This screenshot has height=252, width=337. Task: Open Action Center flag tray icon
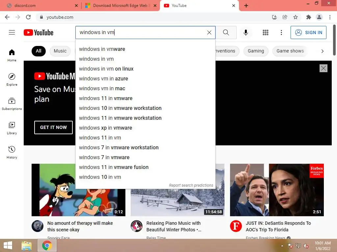click(x=290, y=246)
